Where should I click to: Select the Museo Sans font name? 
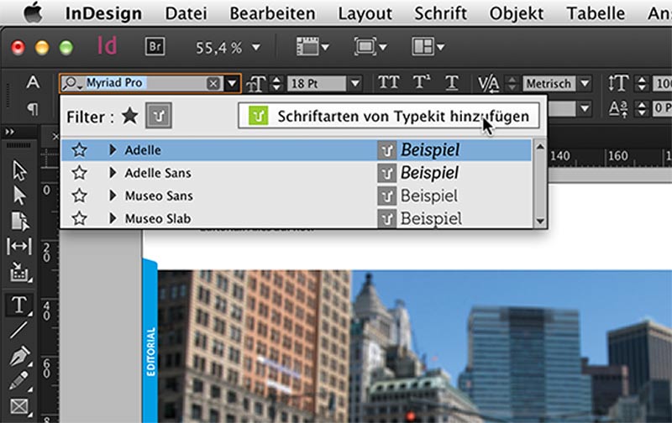159,196
